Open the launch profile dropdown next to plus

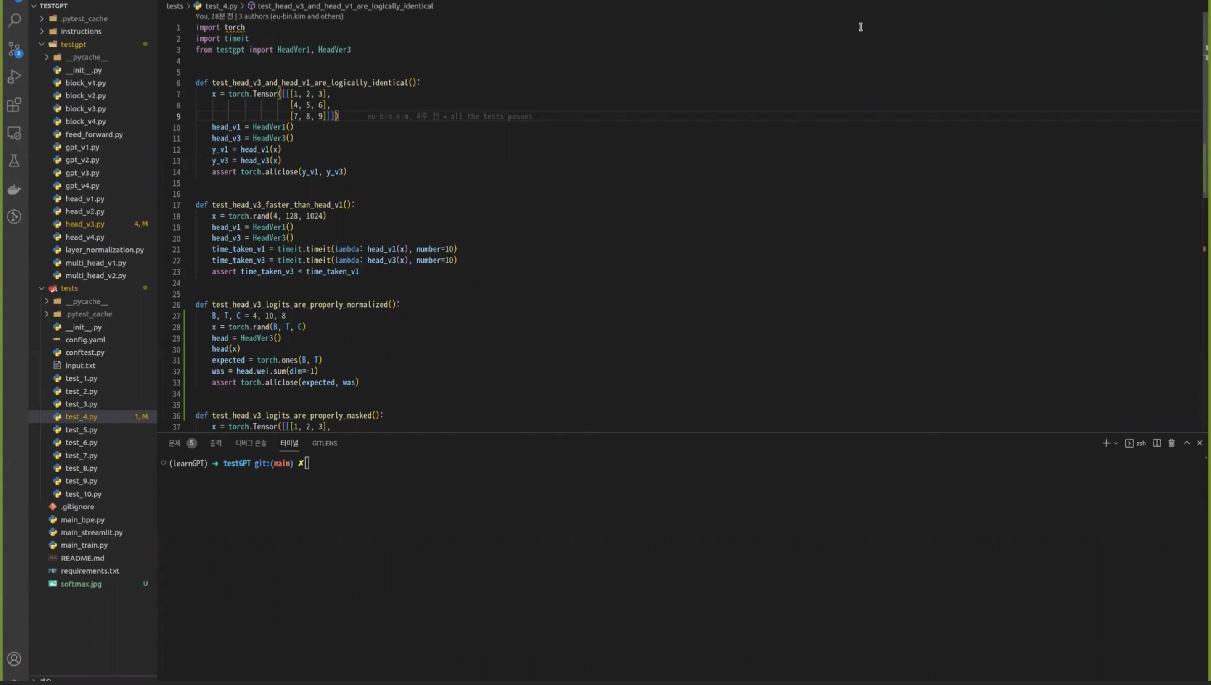click(1116, 443)
